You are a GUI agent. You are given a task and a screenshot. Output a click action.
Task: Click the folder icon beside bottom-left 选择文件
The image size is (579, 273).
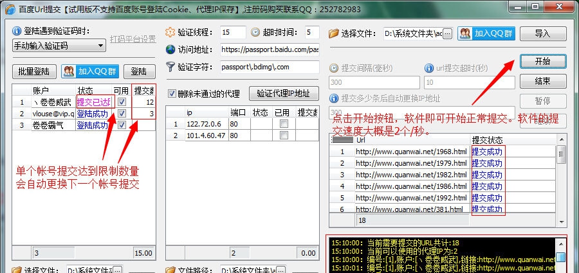[17, 270]
